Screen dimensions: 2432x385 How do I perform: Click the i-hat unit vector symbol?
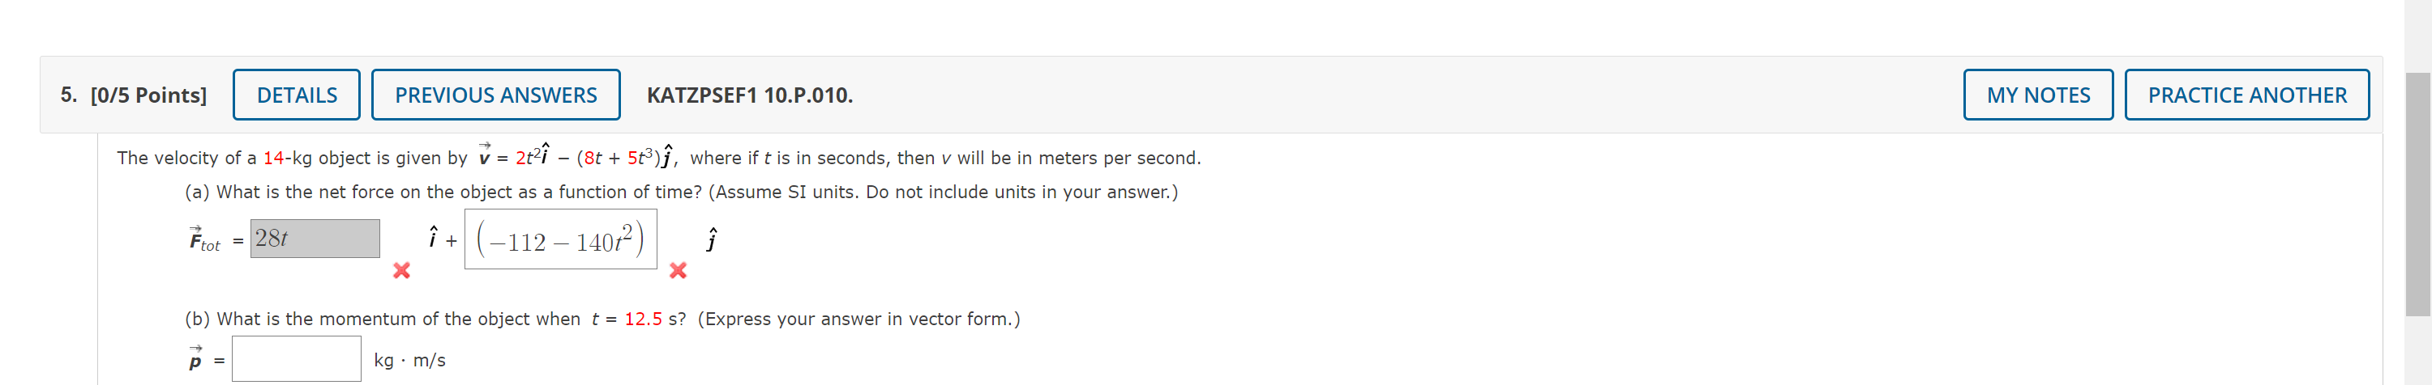434,237
